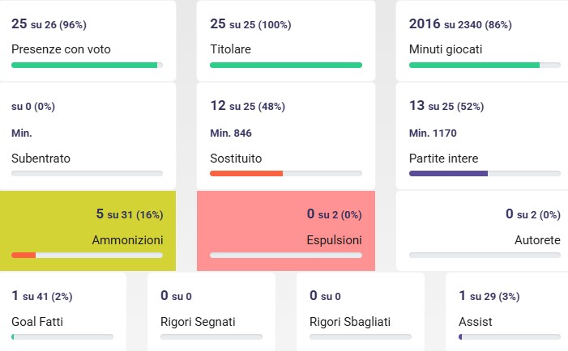Click the "2016 su 2340 (86%)" value
568x351 pixels.
tap(460, 24)
